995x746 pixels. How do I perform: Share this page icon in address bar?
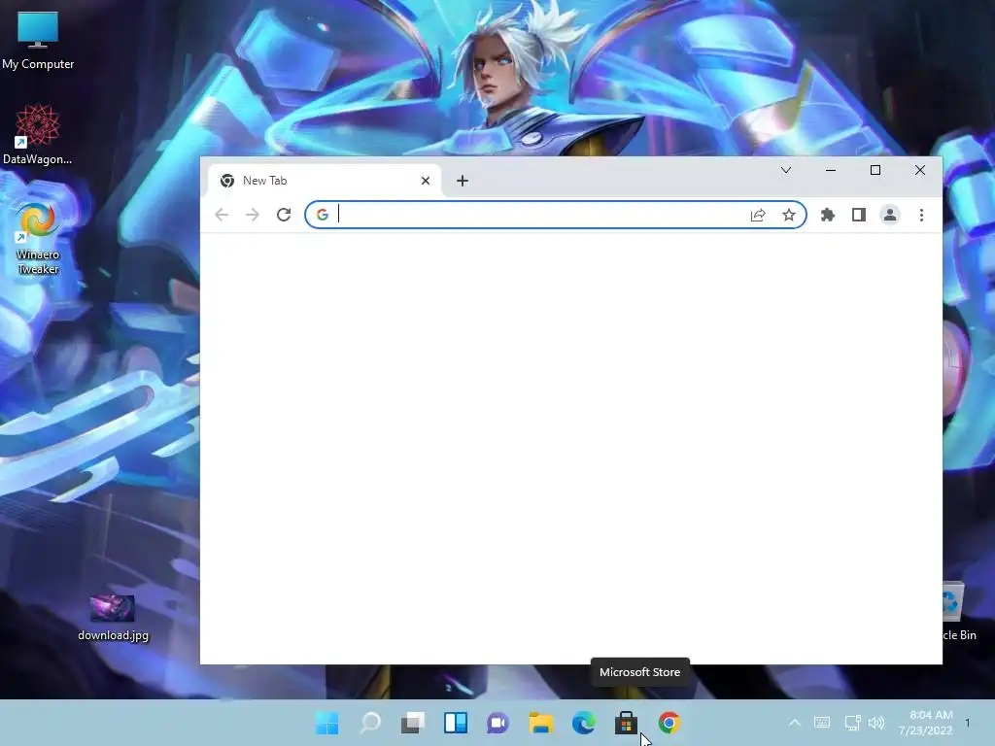(x=758, y=215)
